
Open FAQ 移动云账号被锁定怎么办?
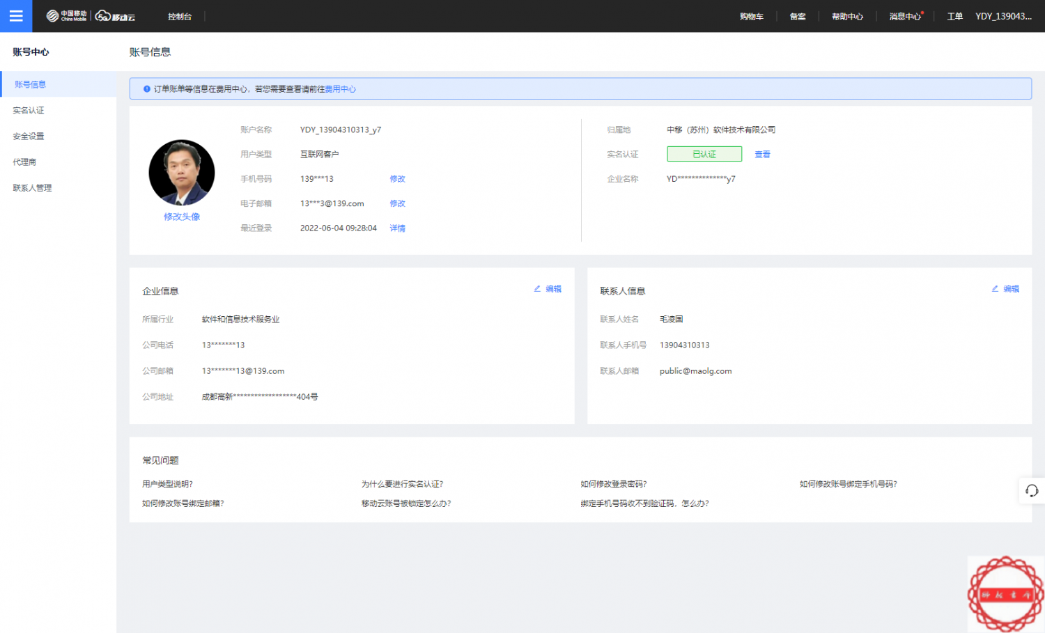tap(406, 503)
